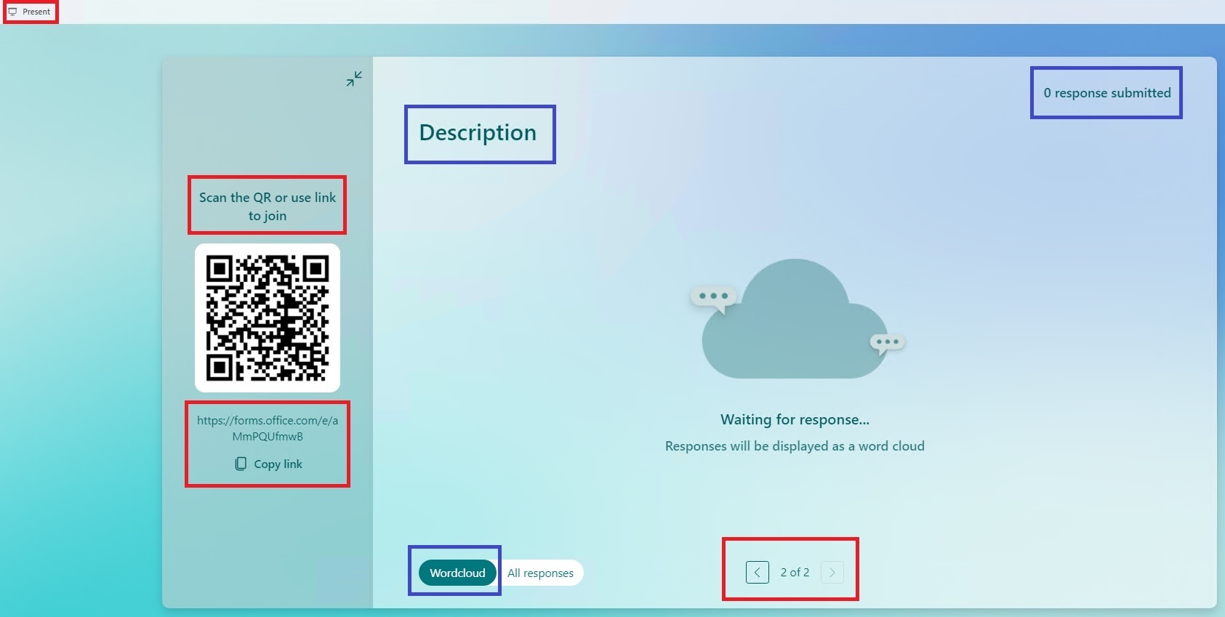Click the '0 response submitted' counter
This screenshot has width=1225, height=617.
point(1107,93)
